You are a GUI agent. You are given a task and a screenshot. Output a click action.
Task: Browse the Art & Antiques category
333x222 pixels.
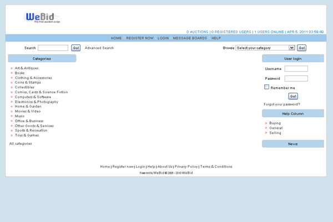[27, 68]
